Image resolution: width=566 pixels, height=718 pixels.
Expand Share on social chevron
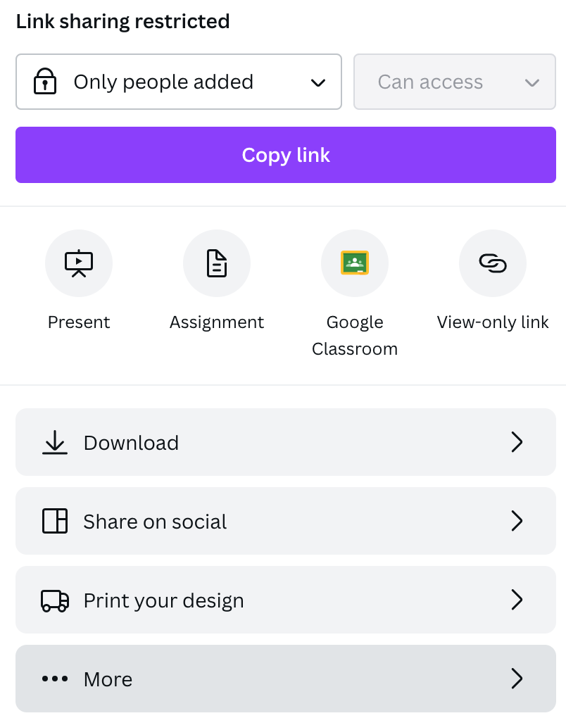(x=517, y=521)
